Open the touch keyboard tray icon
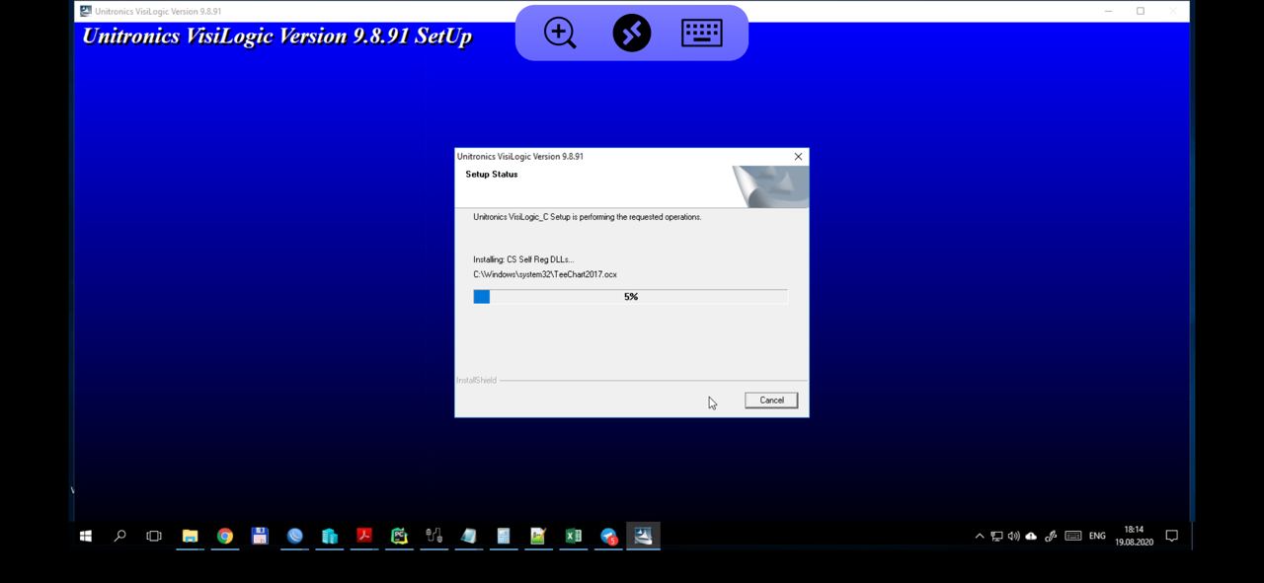This screenshot has height=583, width=1264. click(x=1073, y=536)
